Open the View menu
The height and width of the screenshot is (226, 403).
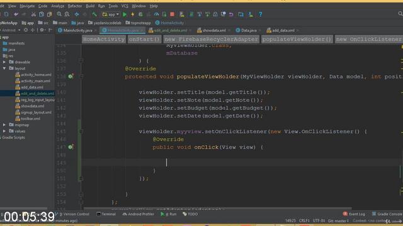tap(12, 6)
